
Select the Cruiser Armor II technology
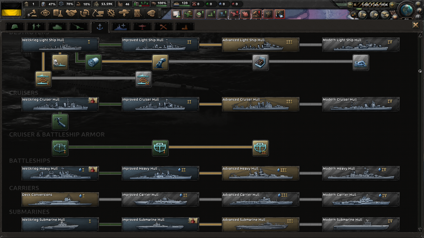tap(261, 148)
